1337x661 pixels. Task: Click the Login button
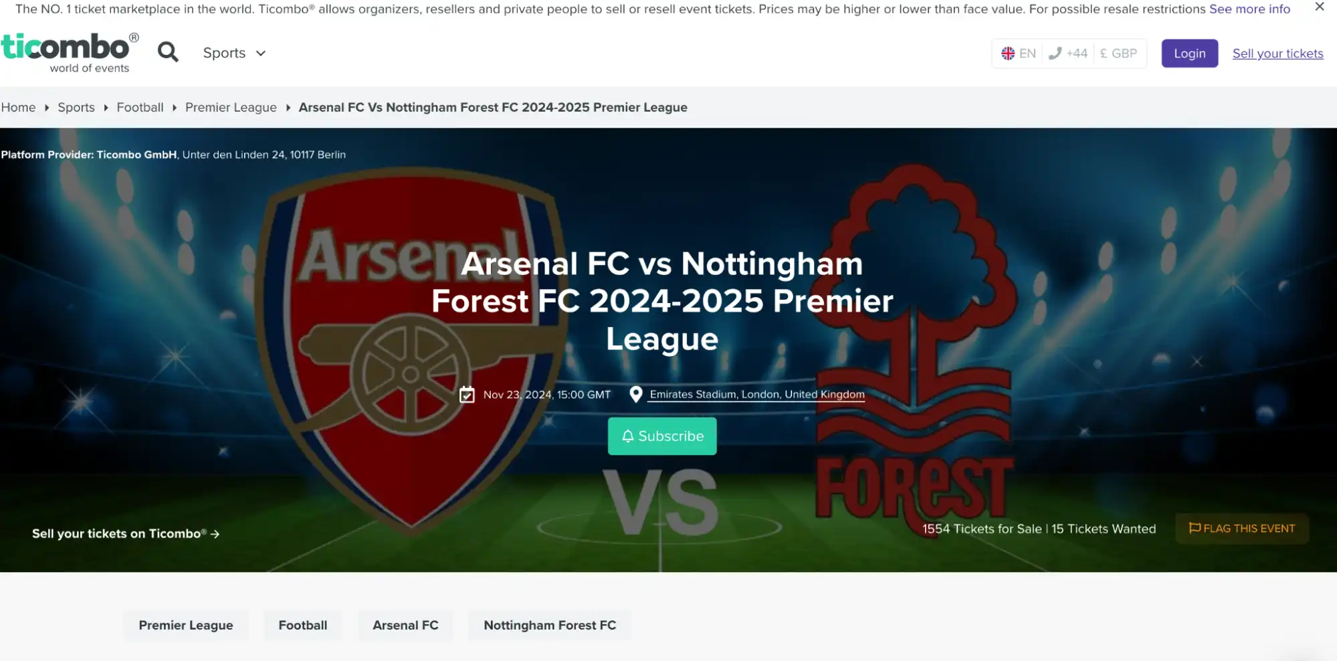[x=1189, y=53]
